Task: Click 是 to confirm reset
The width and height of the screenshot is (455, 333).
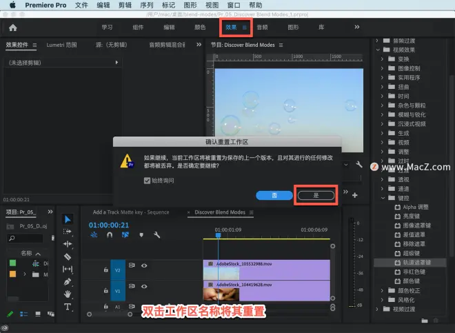Action: pyautogui.click(x=316, y=195)
